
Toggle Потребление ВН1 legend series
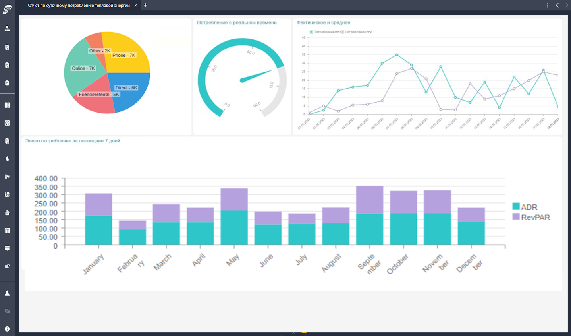click(x=325, y=32)
